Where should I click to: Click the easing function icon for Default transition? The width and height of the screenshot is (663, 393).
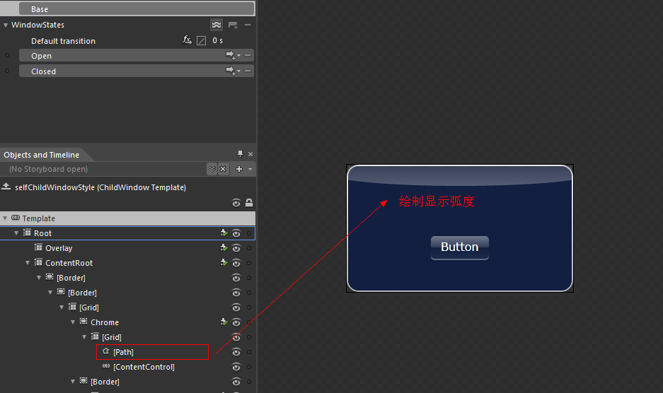click(187, 40)
